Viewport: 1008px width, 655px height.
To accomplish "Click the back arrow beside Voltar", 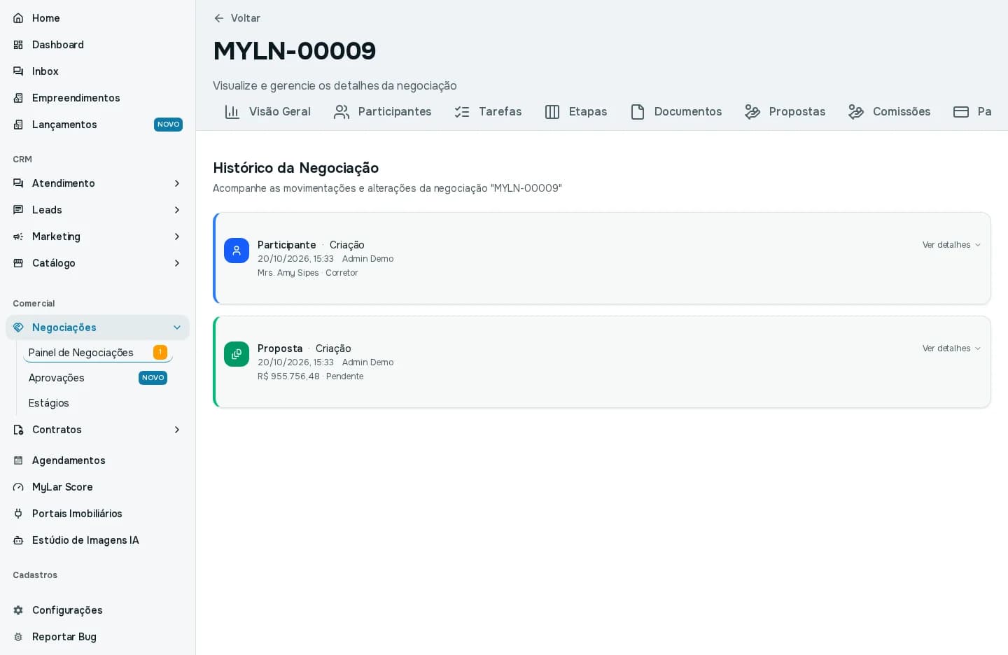I will pos(219,18).
